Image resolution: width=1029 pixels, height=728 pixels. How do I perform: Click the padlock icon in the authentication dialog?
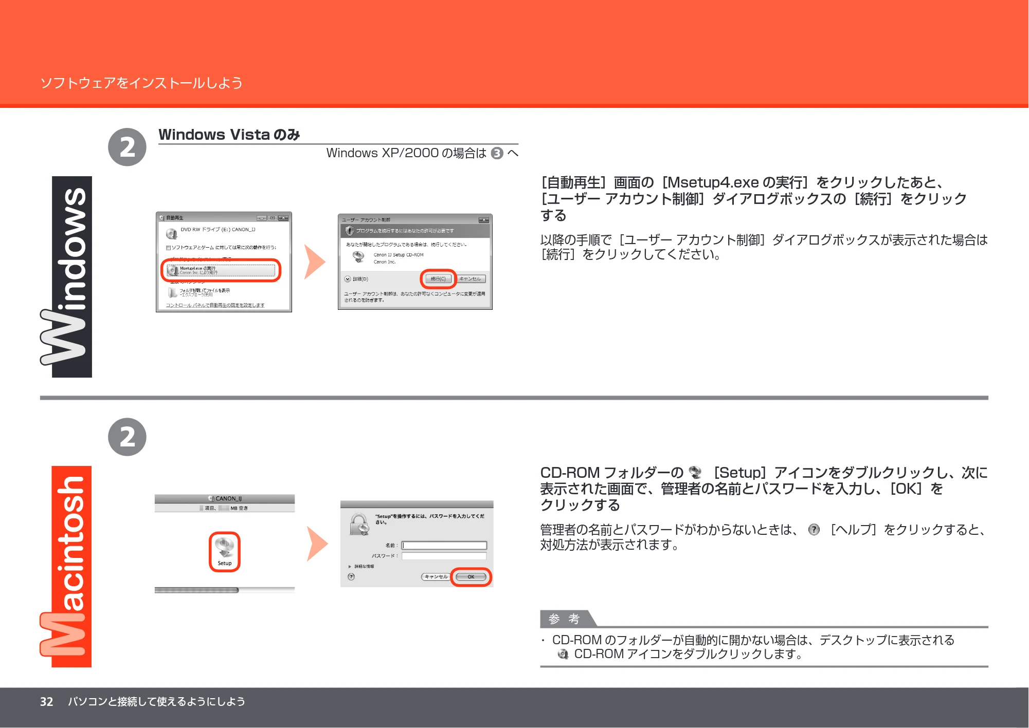(359, 525)
